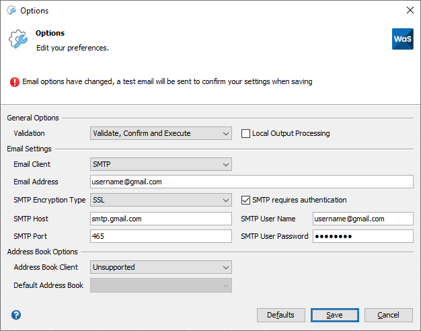Screen dimensions: 421x331
Task: Click the blue help question mark icon
Action: (16, 315)
